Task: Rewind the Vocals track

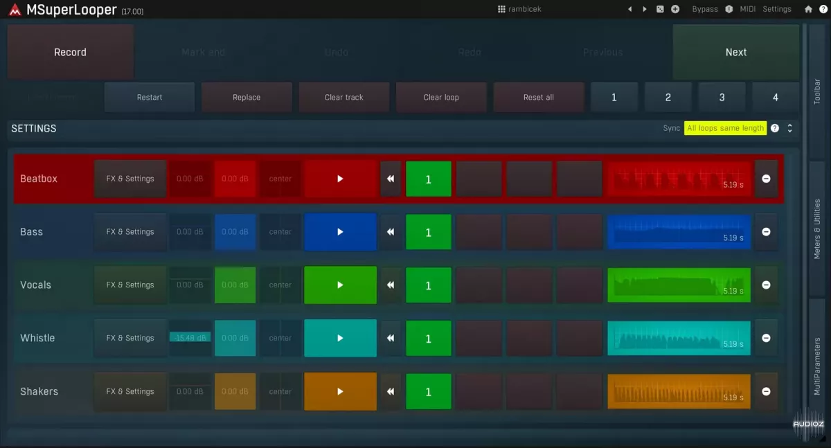Action: point(391,285)
